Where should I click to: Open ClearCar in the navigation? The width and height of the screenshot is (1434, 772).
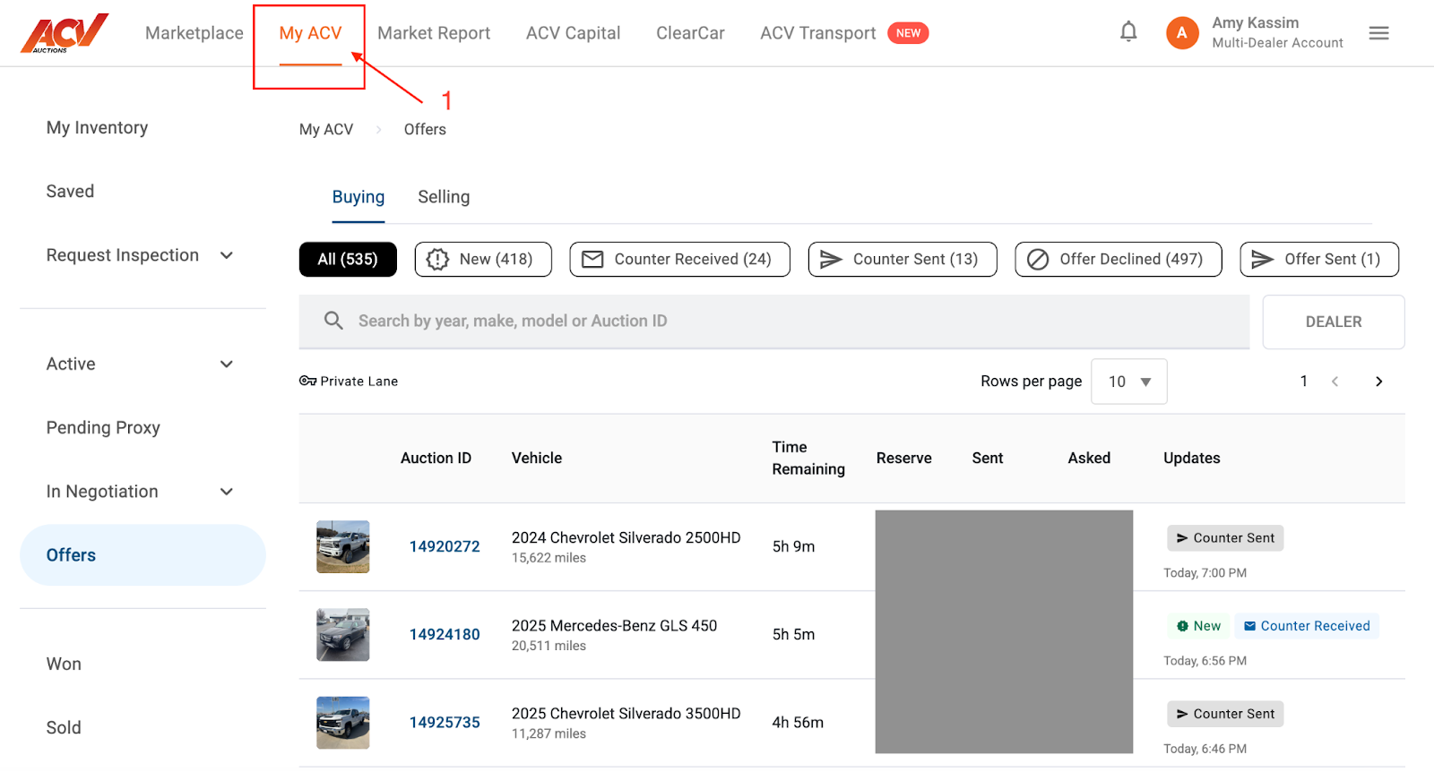pyautogui.click(x=690, y=33)
